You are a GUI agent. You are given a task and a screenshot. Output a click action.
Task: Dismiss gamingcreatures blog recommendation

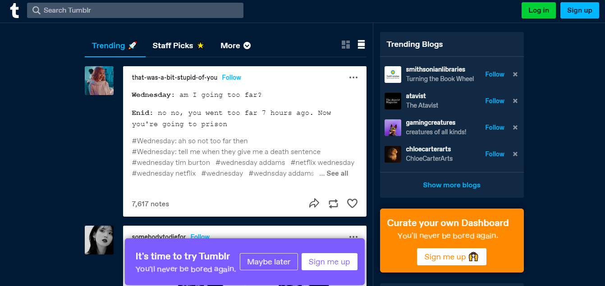click(x=515, y=127)
